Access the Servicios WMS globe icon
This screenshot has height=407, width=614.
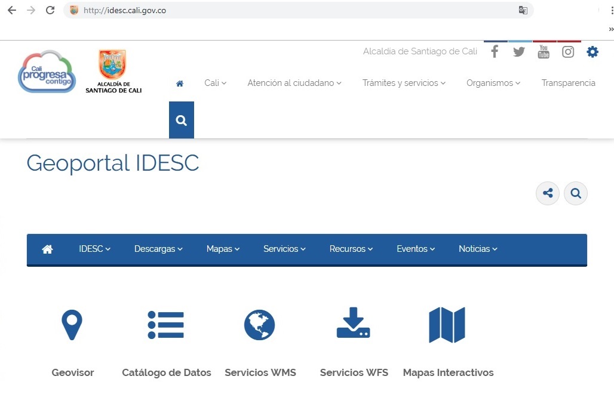tap(259, 325)
